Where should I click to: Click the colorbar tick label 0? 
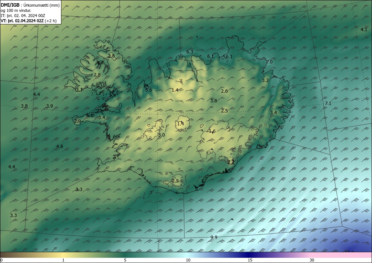click(x=1, y=260)
